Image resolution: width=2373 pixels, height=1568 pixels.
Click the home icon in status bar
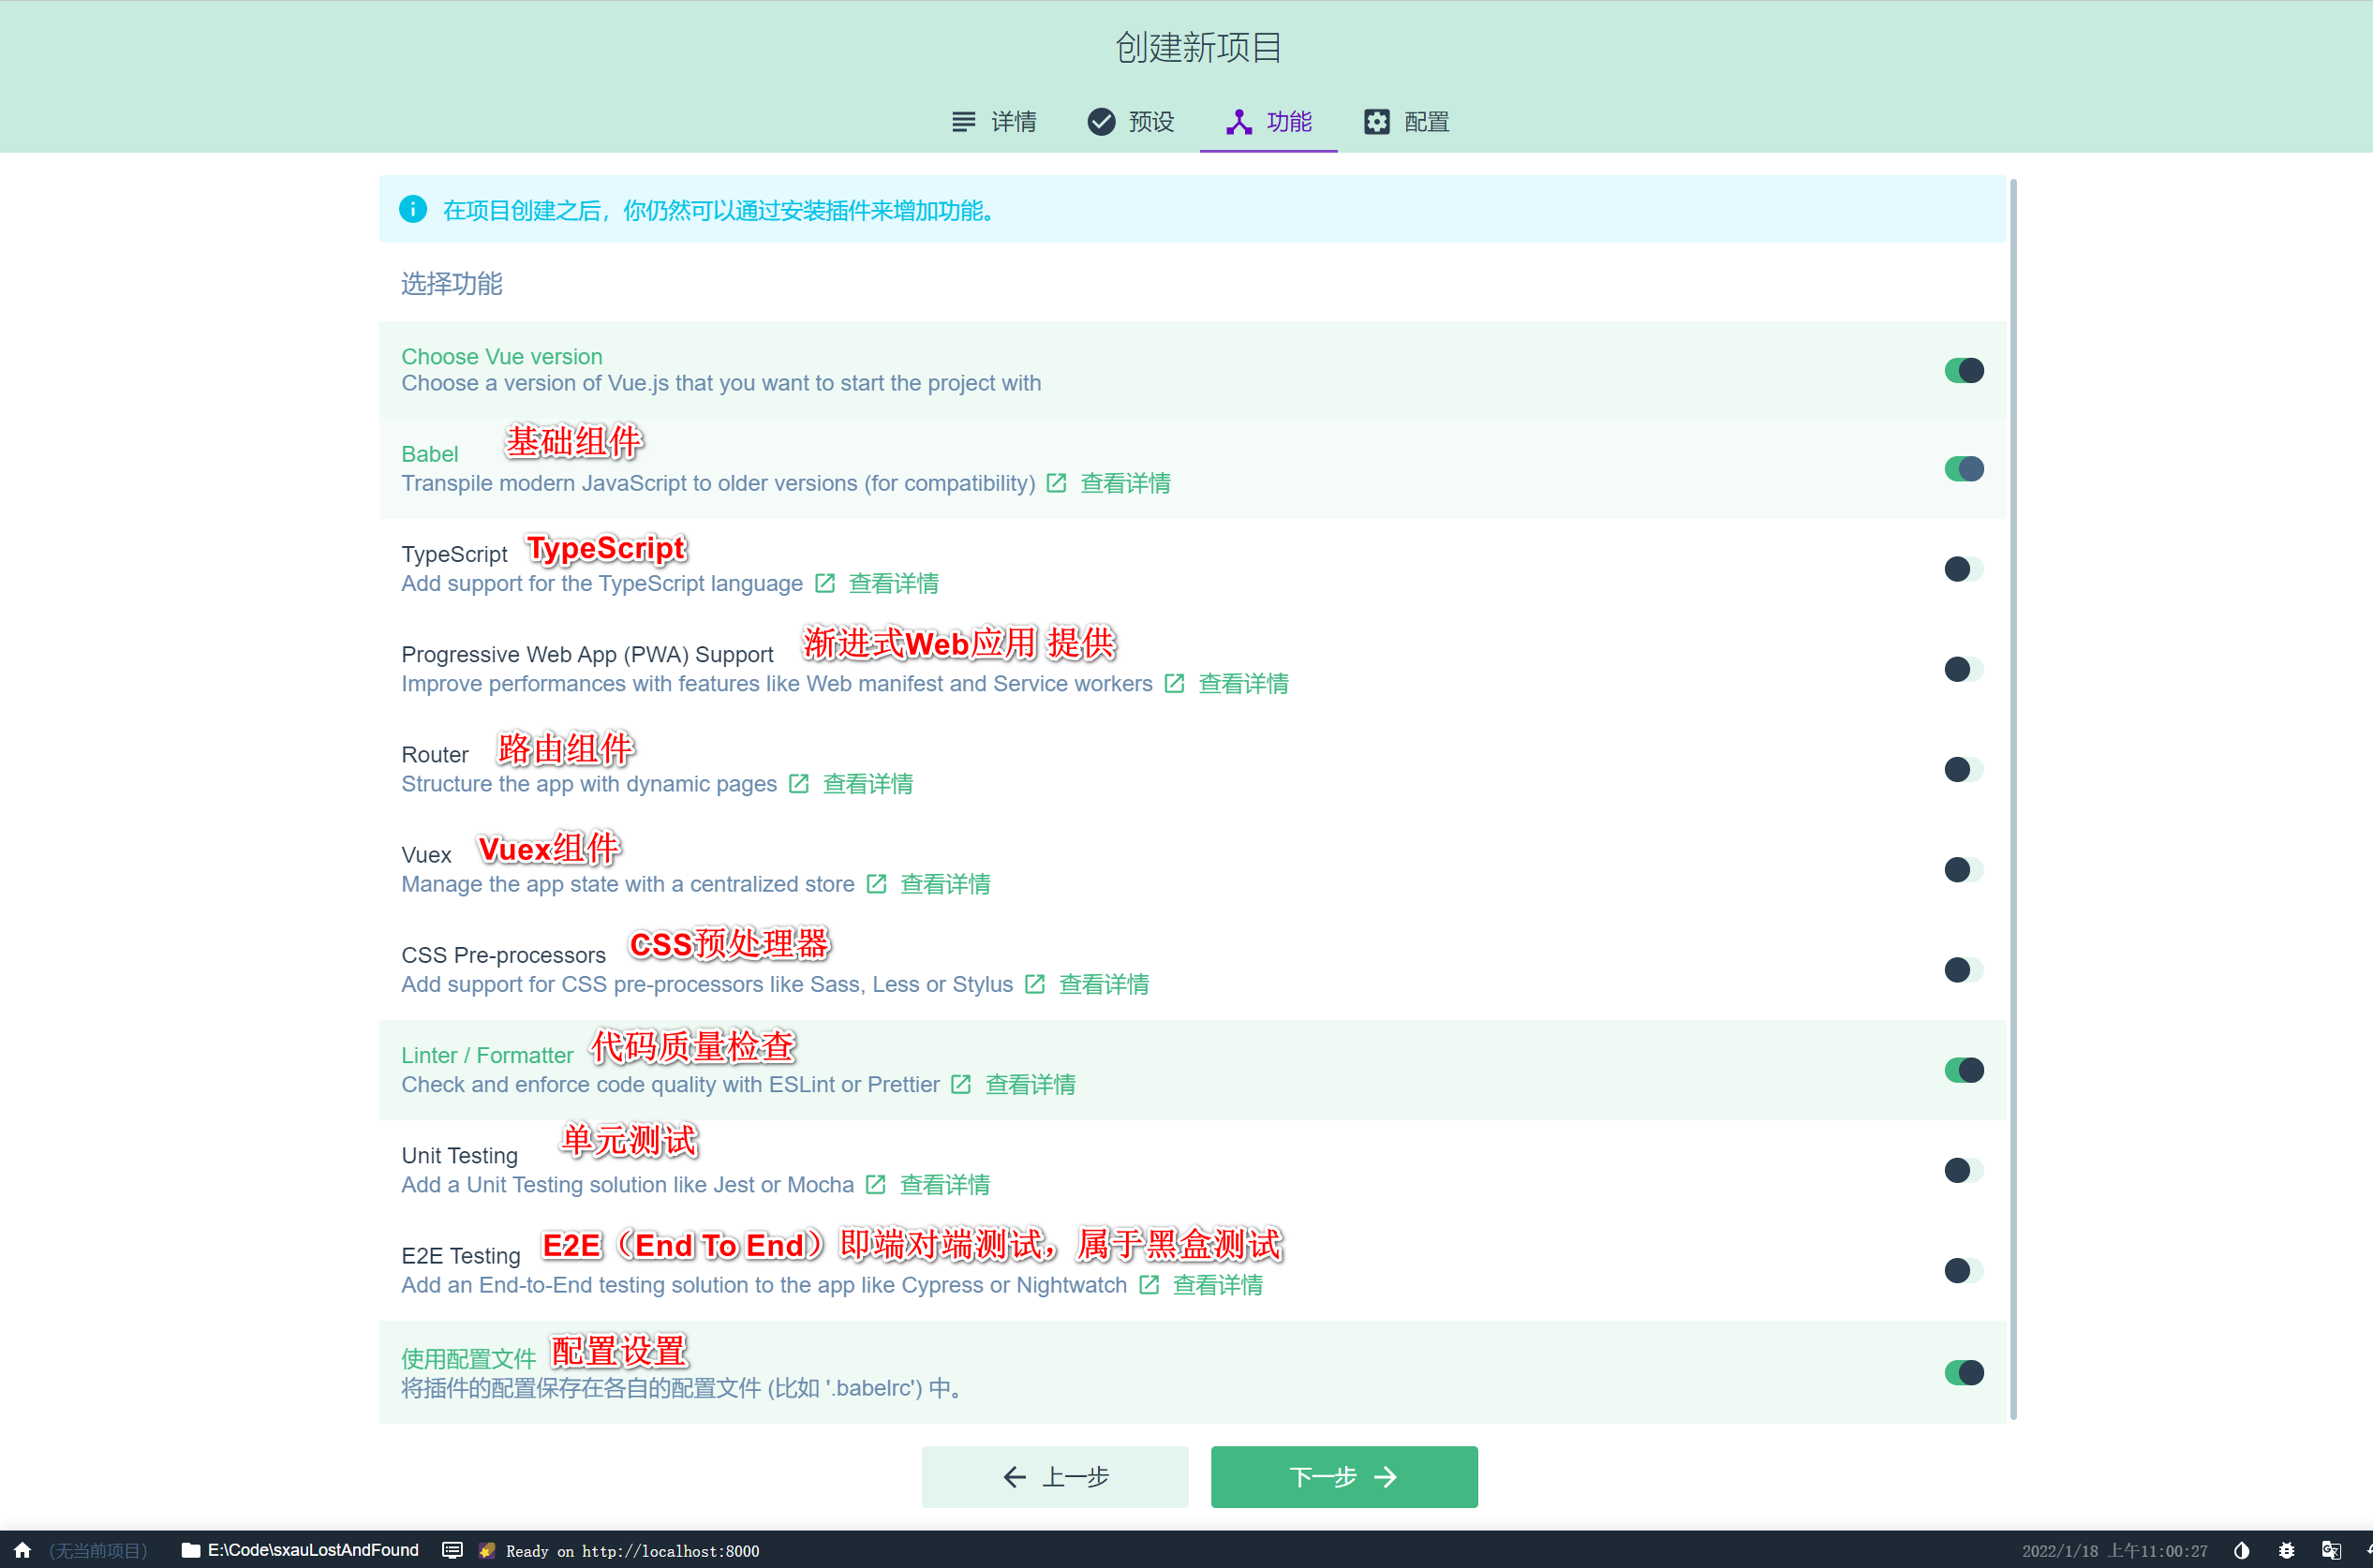point(22,1550)
